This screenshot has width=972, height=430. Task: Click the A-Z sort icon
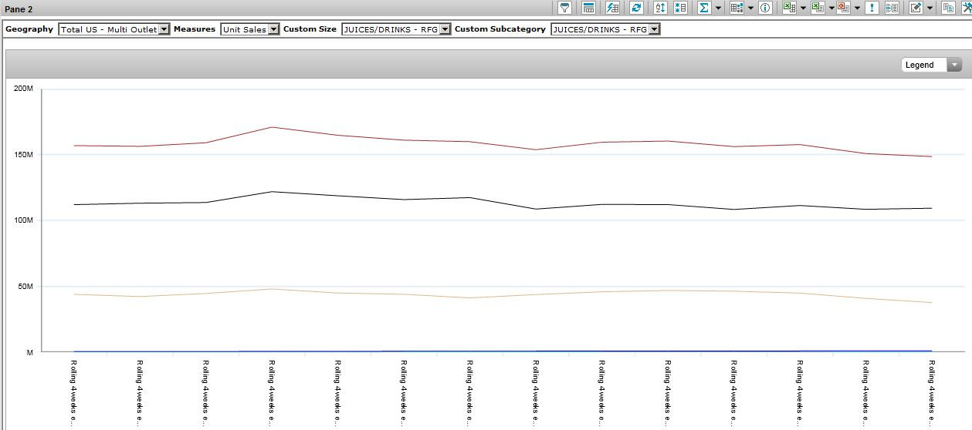[x=660, y=8]
